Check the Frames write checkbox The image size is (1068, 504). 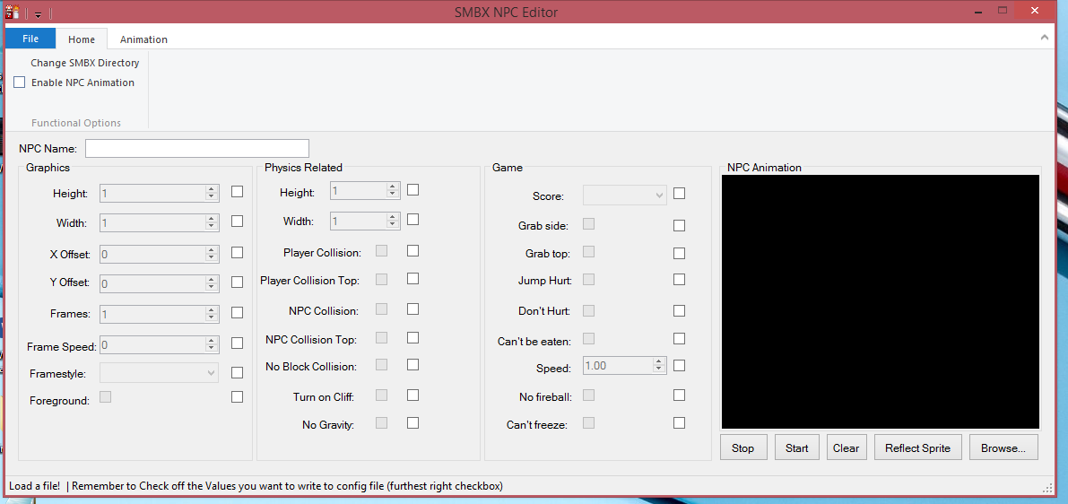click(x=237, y=313)
